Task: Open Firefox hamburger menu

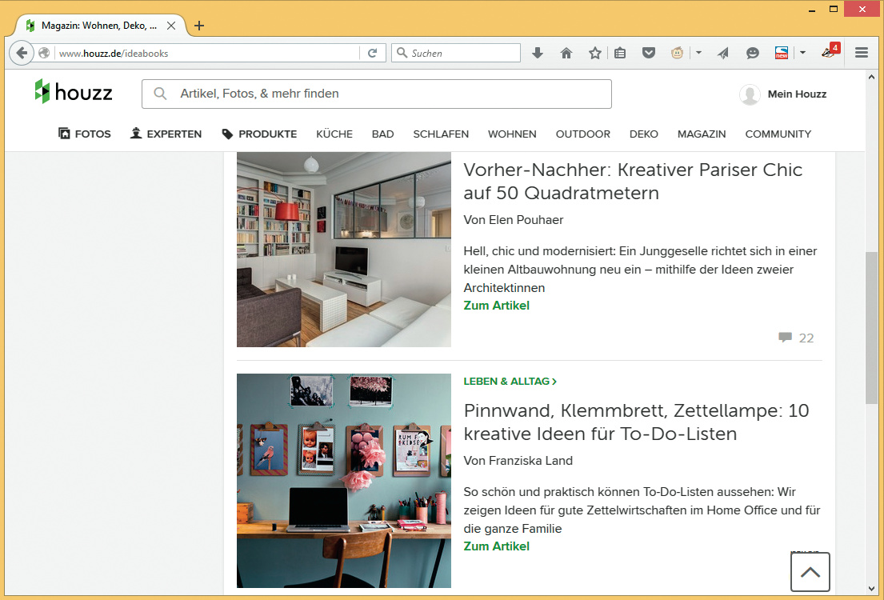Action: [862, 54]
